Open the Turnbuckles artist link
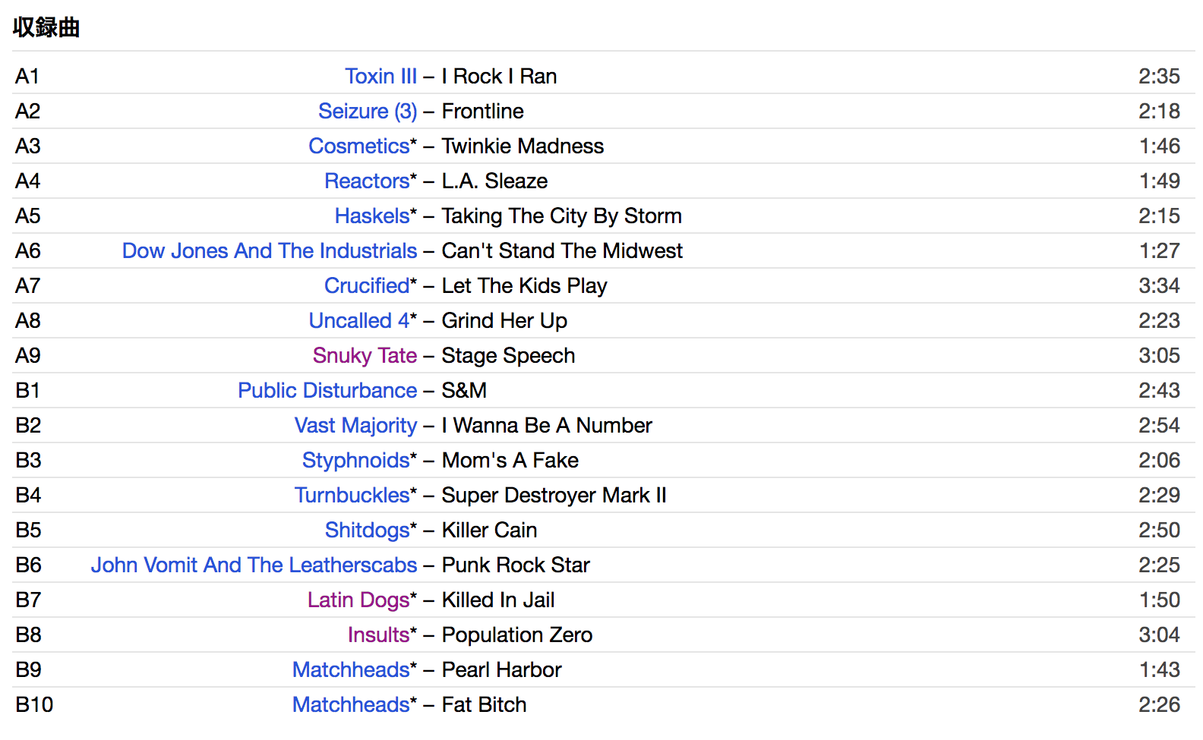 pyautogui.click(x=352, y=496)
